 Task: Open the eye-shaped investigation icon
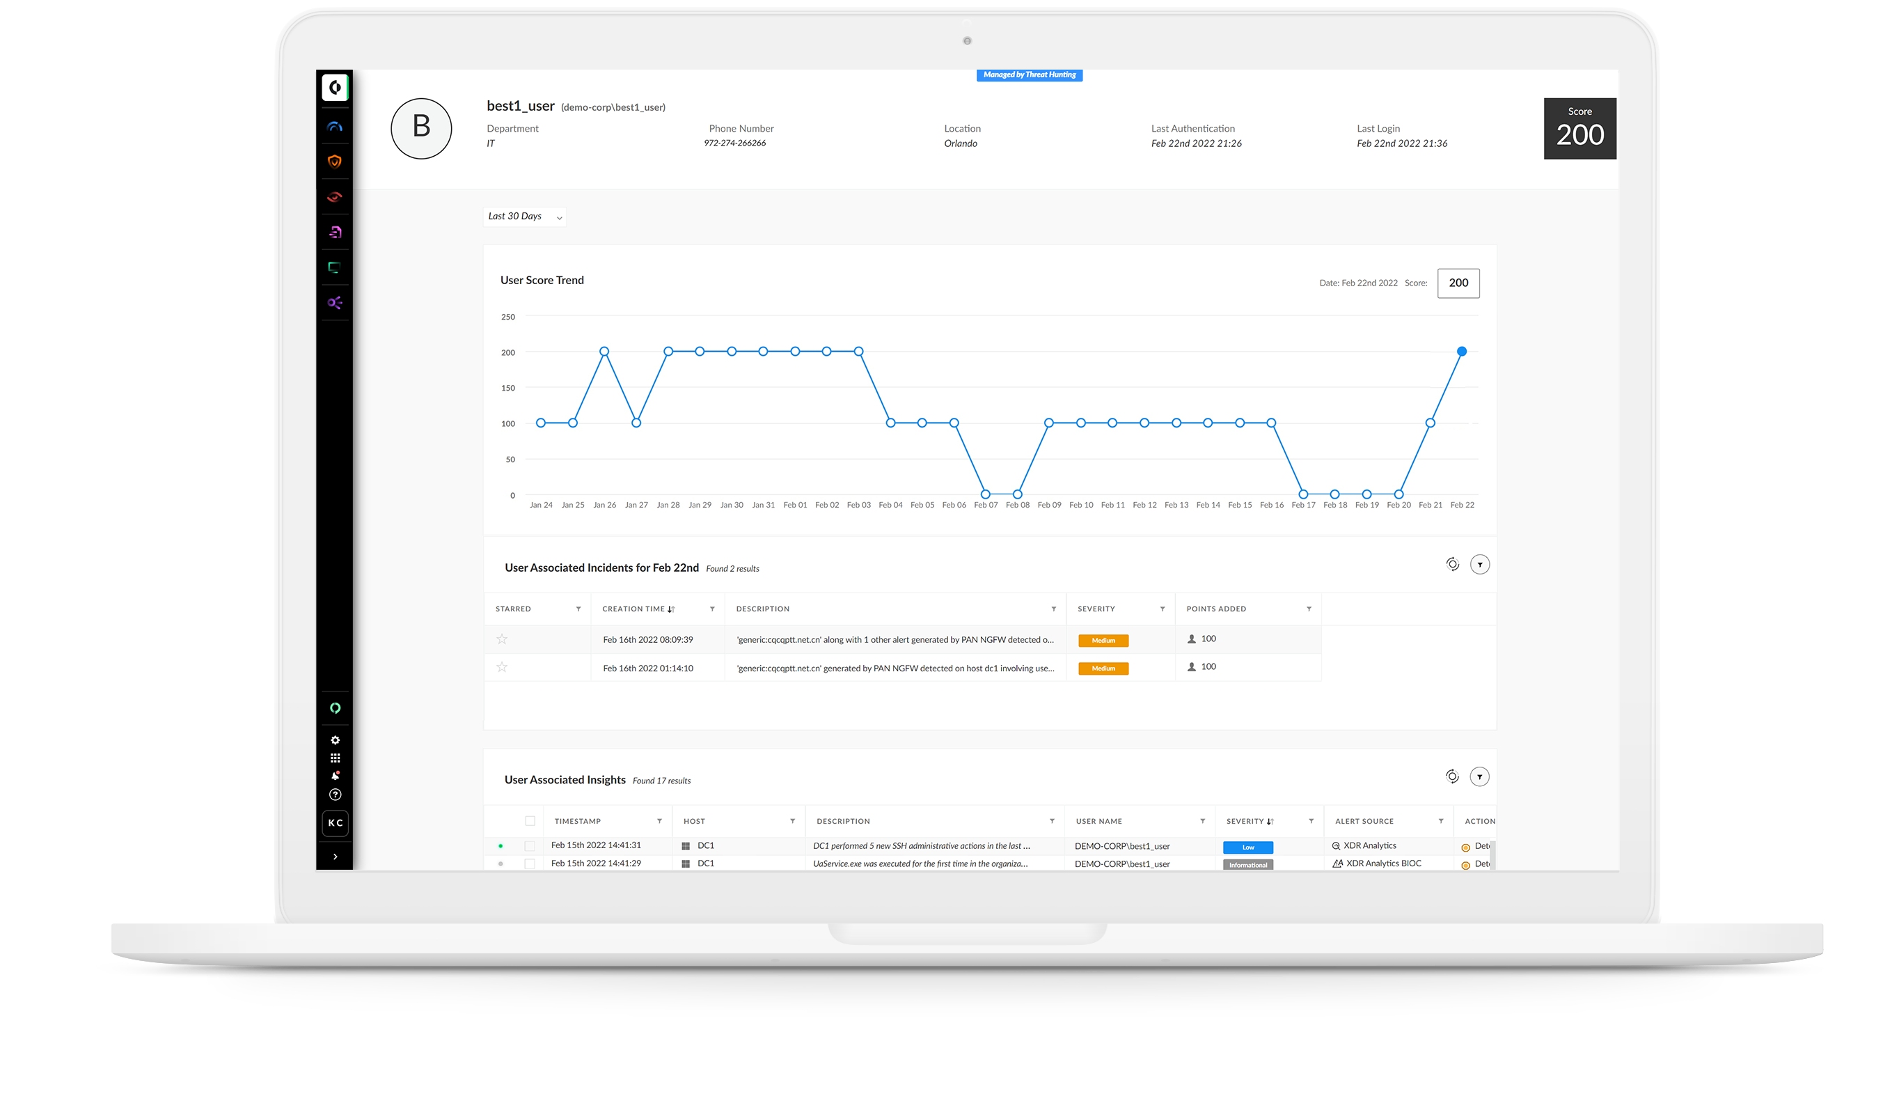335,198
